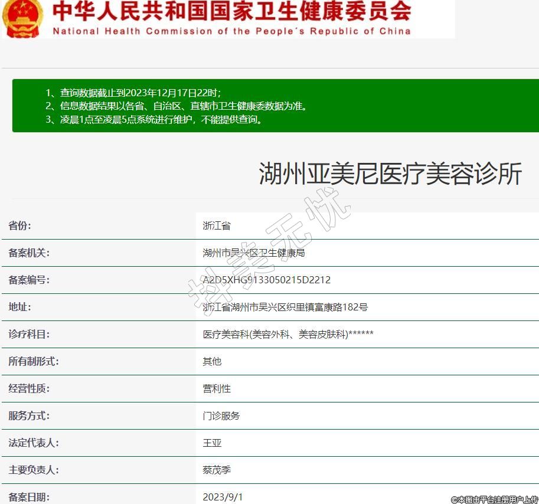The width and height of the screenshot is (539, 504).
Task: Click the first notice about the 2023年12月17日 data cutoff
Action: [x=133, y=93]
